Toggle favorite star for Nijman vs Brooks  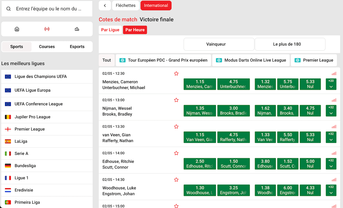coord(176,100)
